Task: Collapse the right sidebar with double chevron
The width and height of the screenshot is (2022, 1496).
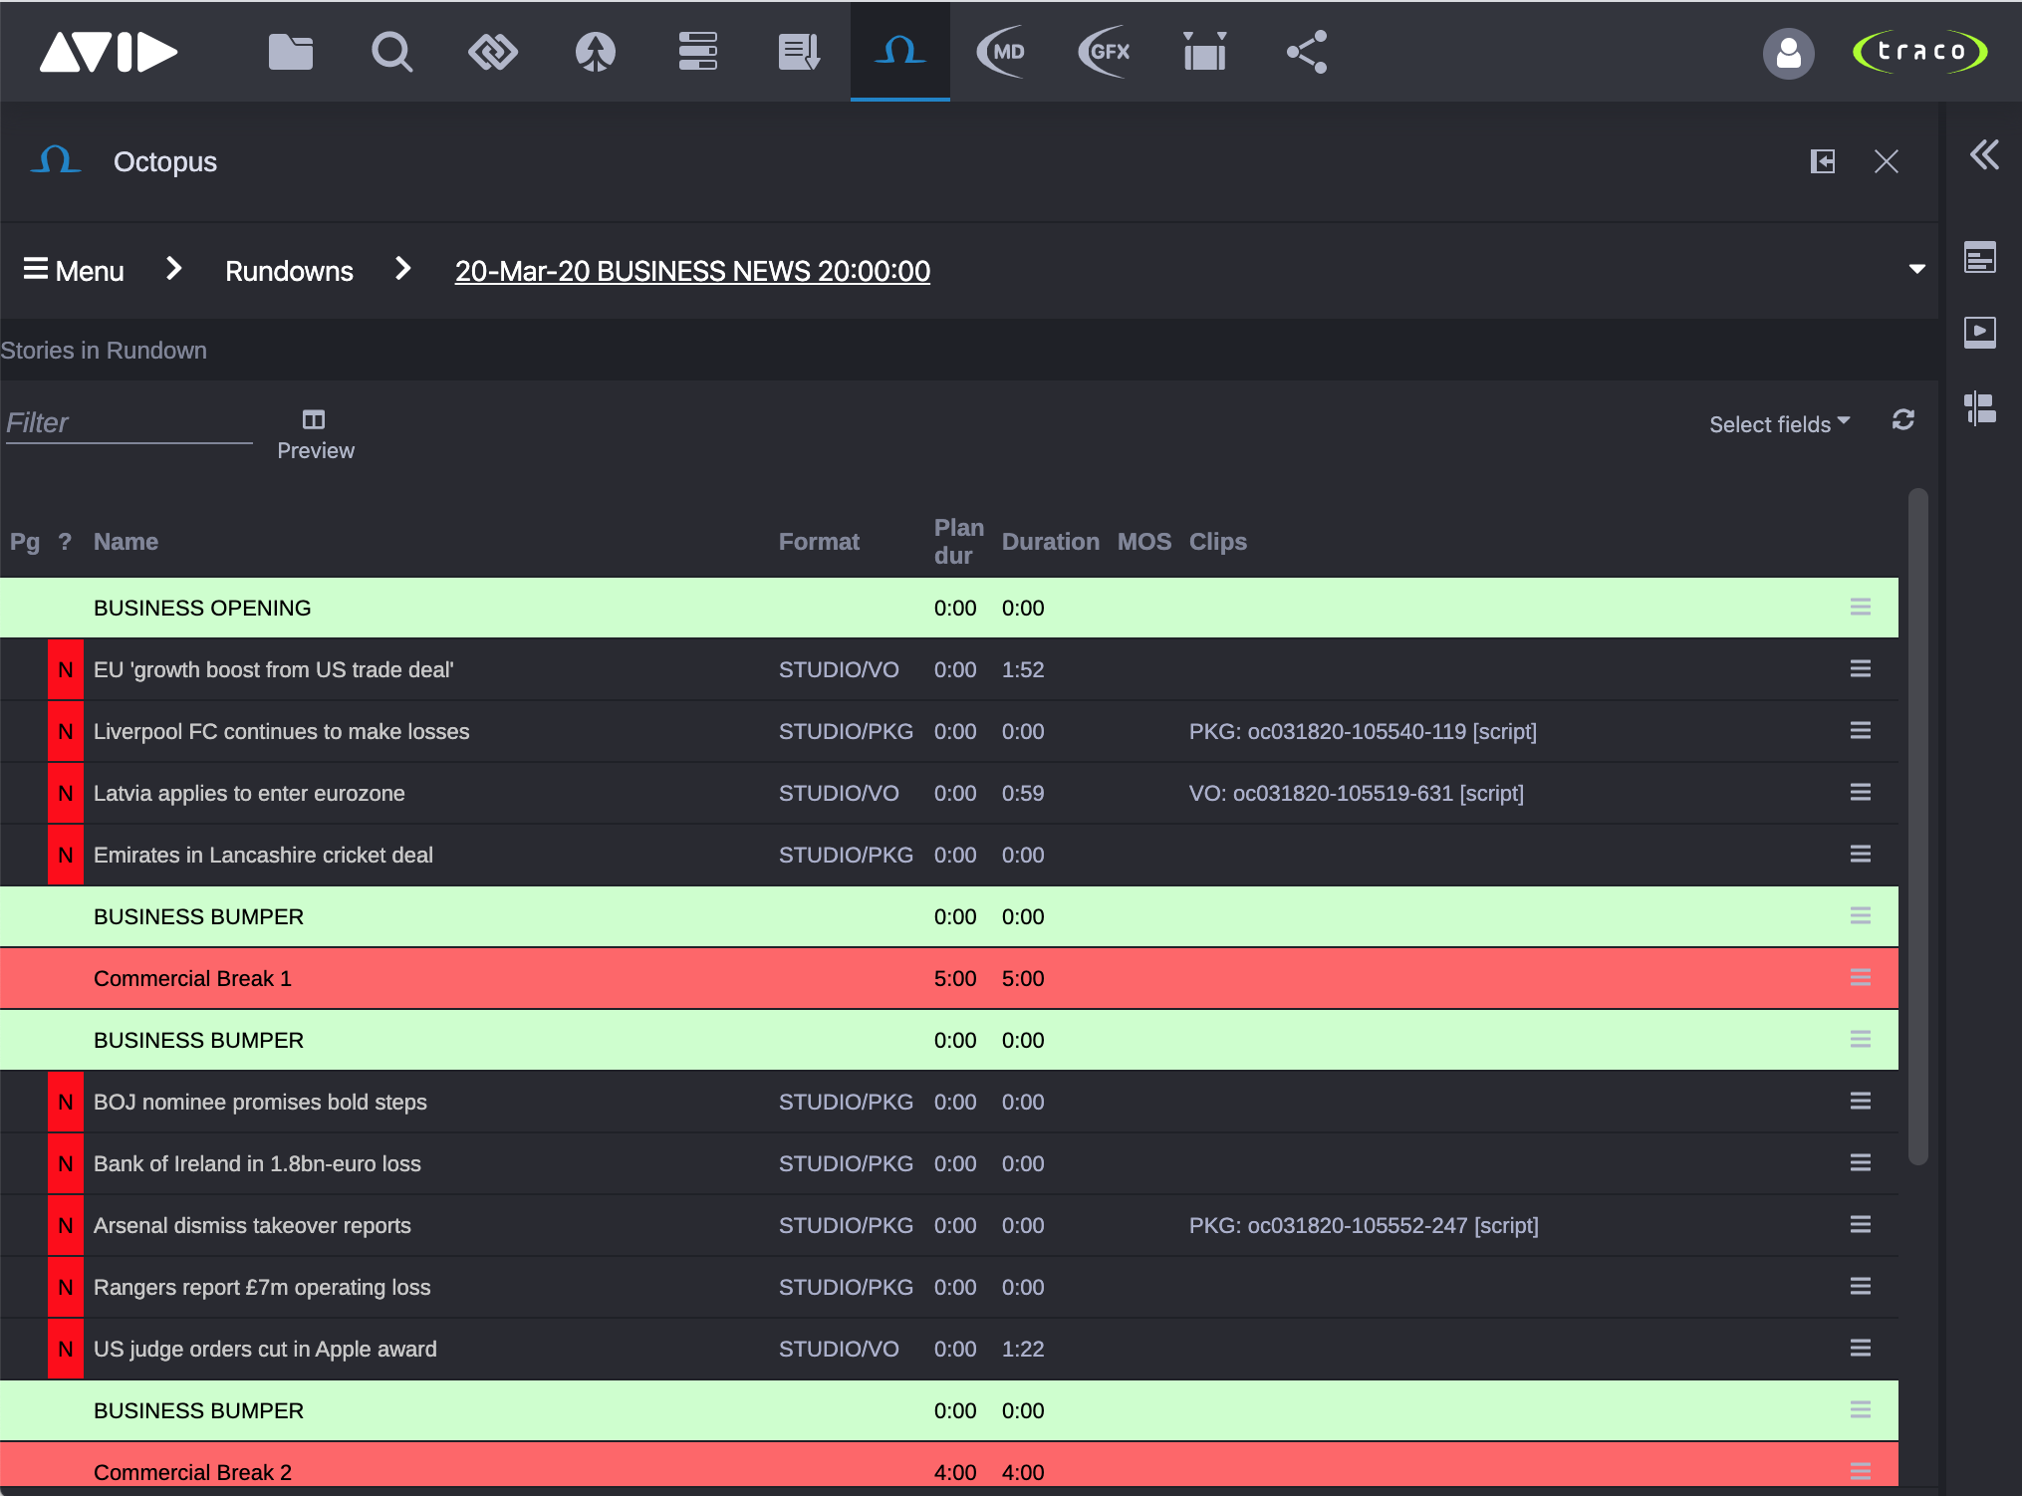Action: coord(1983,154)
